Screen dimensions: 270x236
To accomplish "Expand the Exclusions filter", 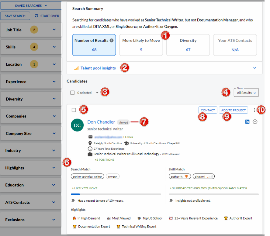I will coord(31,220).
